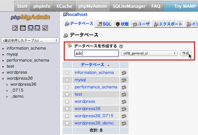198x135 pixels.
Task: Collapse wordpress36 group in sidebar
Action: click(20, 78)
